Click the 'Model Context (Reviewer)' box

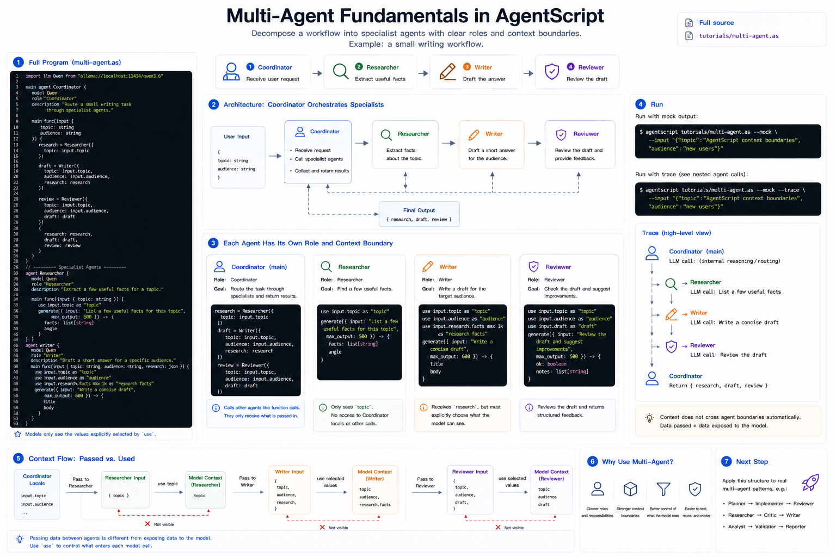551,490
